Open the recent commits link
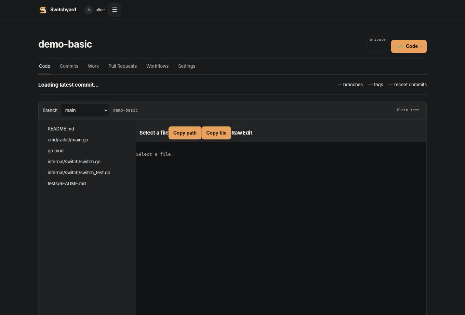This screenshot has height=315, width=465. (x=408, y=85)
